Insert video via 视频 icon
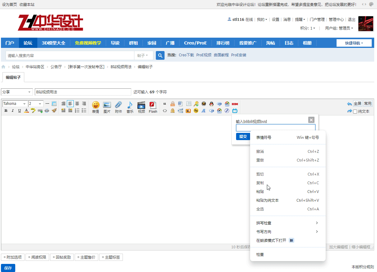Viewport: 377px width, 272px height. 142,107
